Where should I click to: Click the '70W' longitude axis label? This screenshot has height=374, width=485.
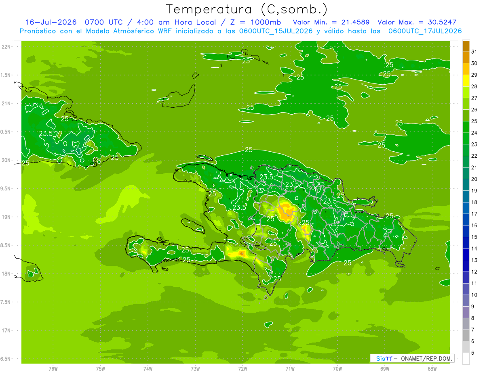click(337, 368)
